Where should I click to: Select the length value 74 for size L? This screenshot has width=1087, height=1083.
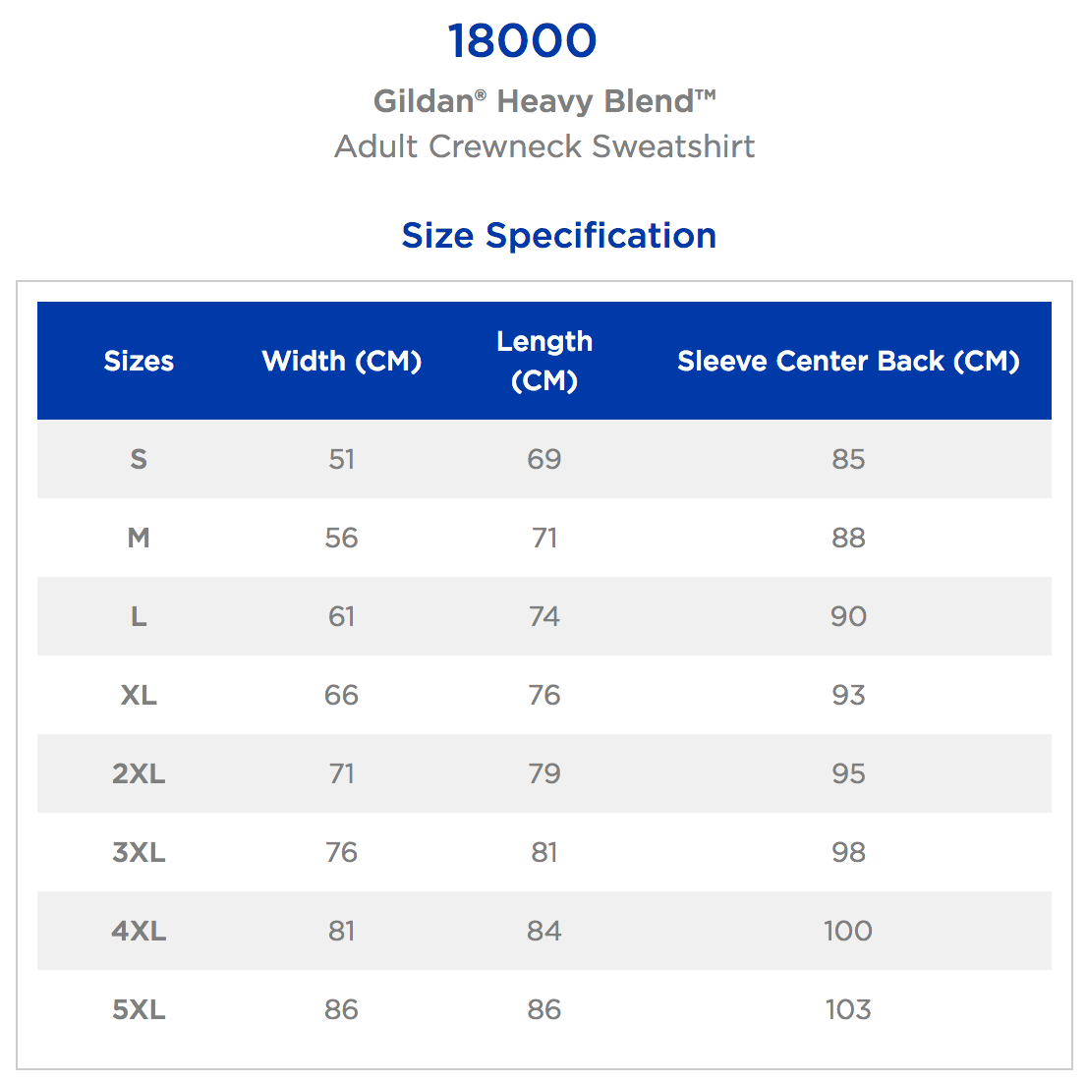pyautogui.click(x=544, y=616)
